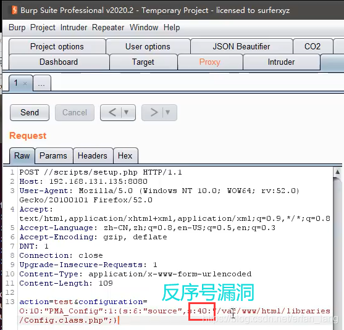
Task: Click the 'Accept-Language' header line
Action: [x=147, y=228]
